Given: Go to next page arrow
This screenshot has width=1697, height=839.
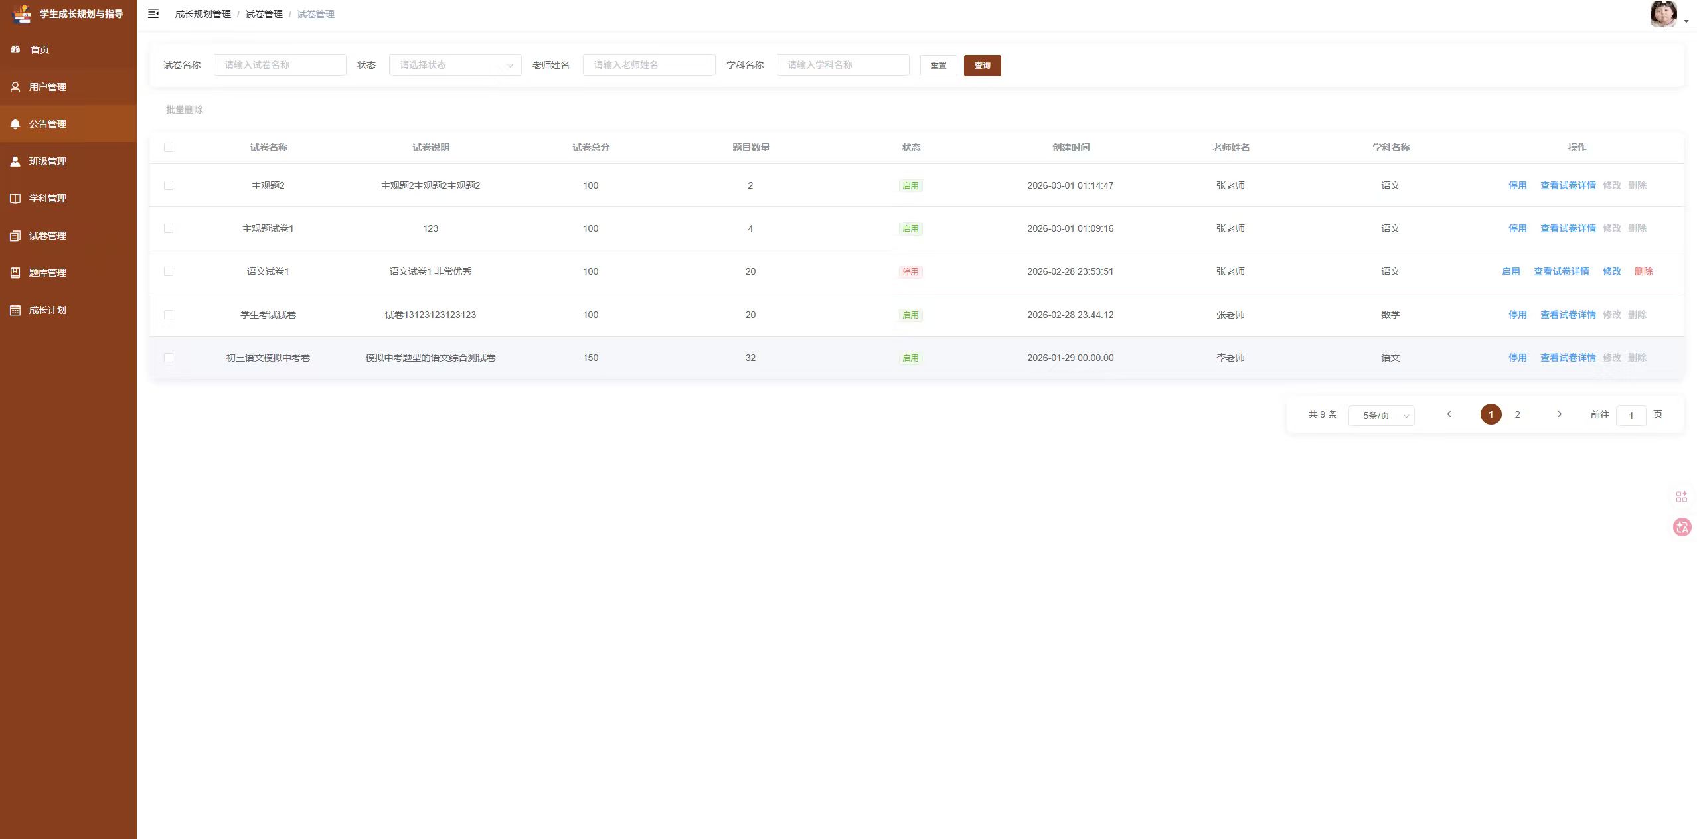Looking at the screenshot, I should click(x=1560, y=414).
